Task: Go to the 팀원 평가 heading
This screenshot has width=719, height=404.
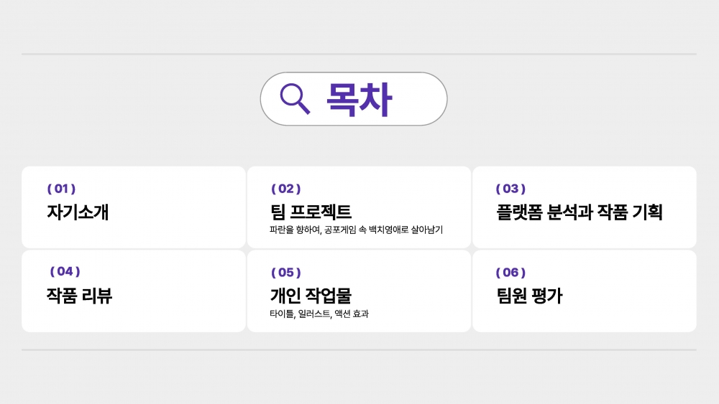Action: tap(529, 296)
